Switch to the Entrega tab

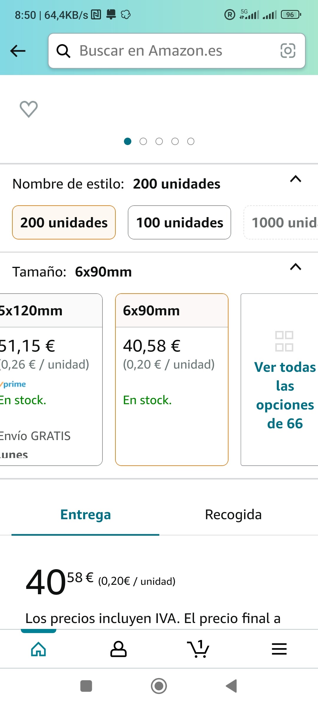(x=85, y=514)
